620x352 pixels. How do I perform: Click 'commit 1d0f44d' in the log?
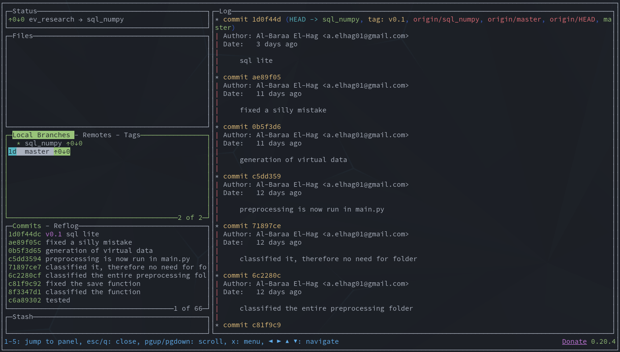tap(252, 19)
